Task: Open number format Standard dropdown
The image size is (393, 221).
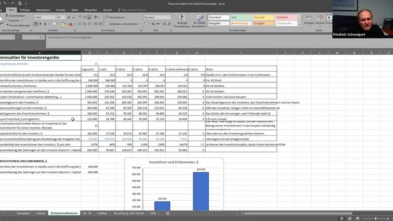Action: [170, 17]
